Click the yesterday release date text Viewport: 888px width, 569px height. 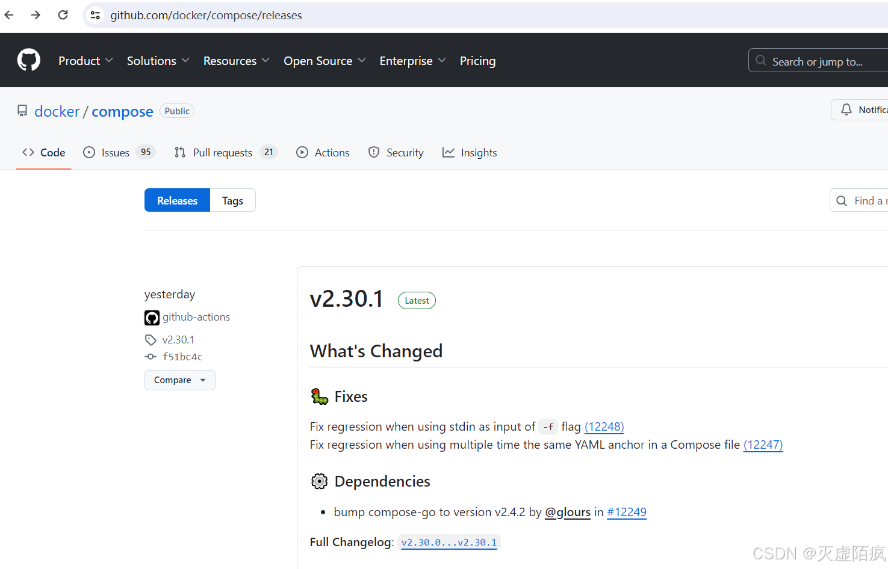170,294
